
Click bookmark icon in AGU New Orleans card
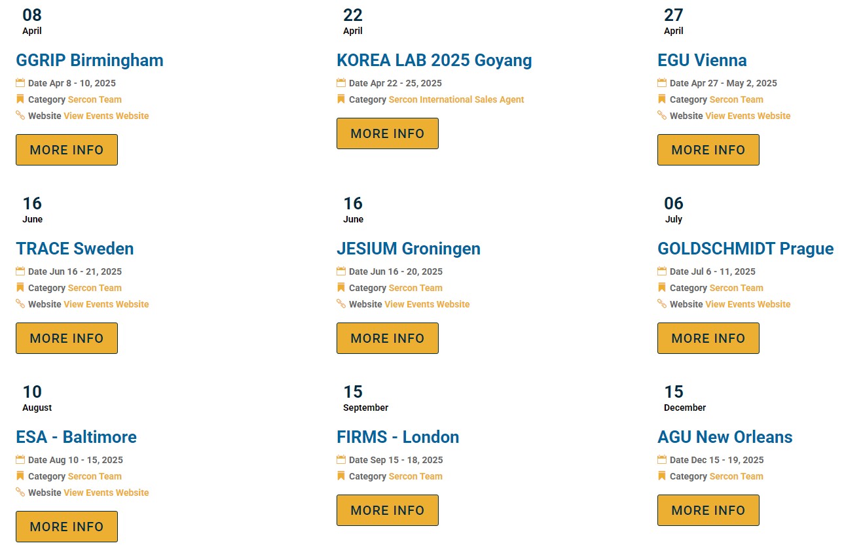point(662,476)
